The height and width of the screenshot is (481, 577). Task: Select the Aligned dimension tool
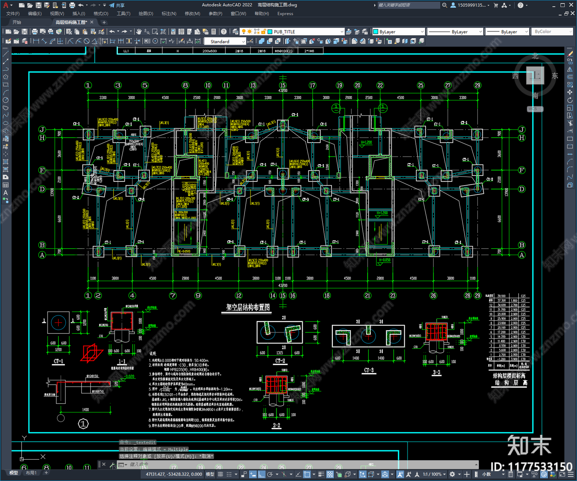[44, 41]
